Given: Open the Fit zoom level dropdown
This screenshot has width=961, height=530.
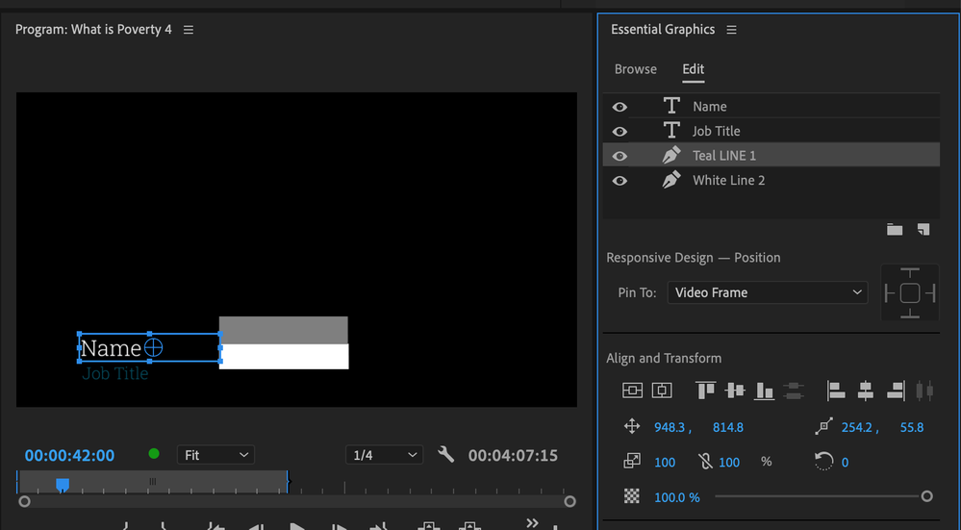Looking at the screenshot, I should [x=215, y=455].
